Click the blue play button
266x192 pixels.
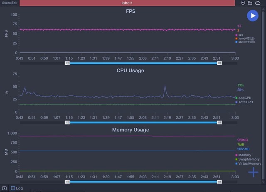(252, 15)
